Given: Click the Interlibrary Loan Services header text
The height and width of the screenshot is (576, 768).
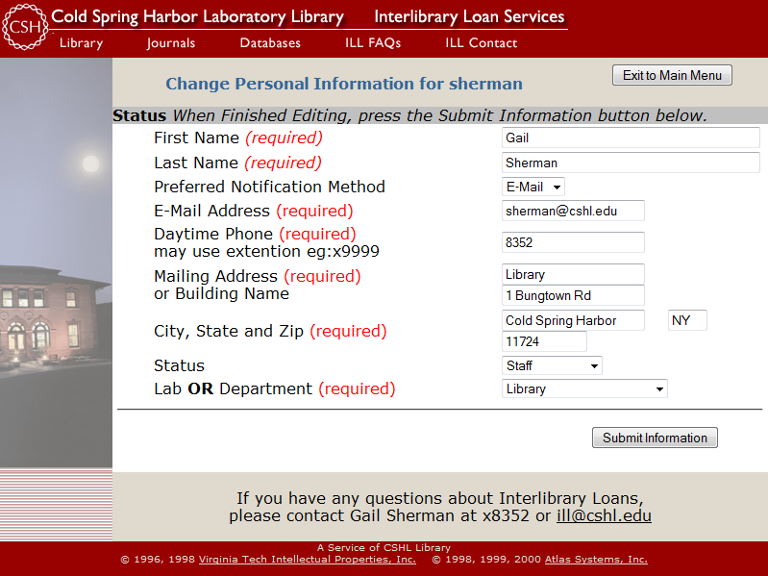Looking at the screenshot, I should coord(469,16).
